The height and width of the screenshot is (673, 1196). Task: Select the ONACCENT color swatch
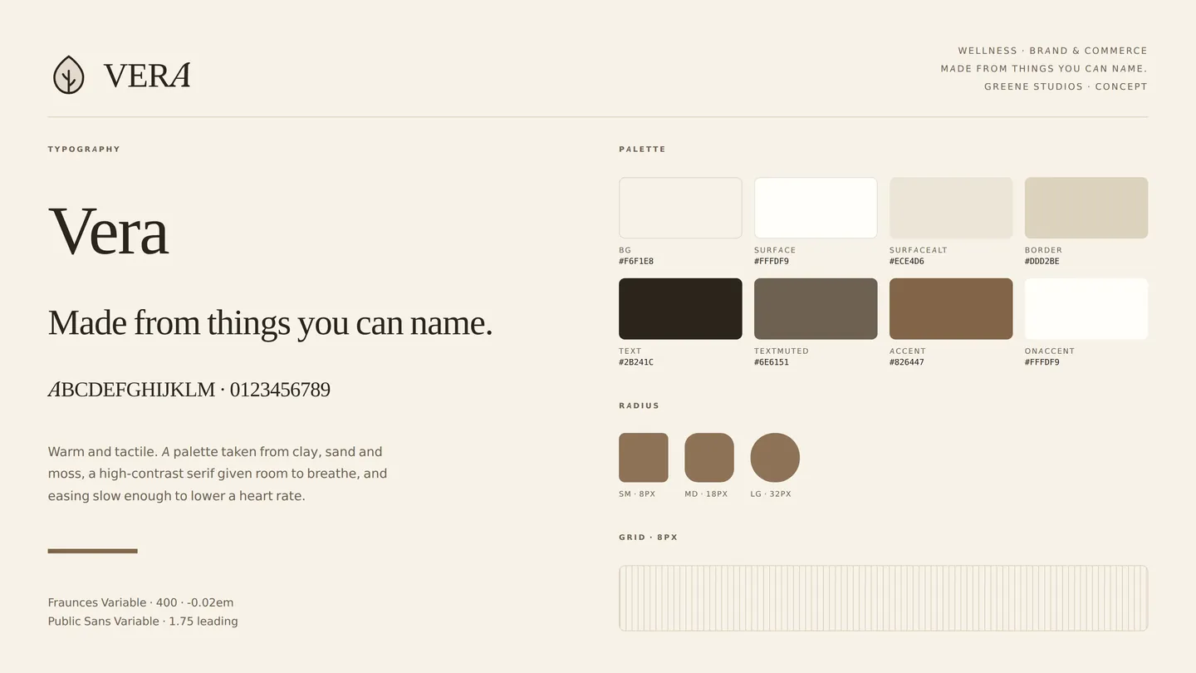pyautogui.click(x=1086, y=309)
